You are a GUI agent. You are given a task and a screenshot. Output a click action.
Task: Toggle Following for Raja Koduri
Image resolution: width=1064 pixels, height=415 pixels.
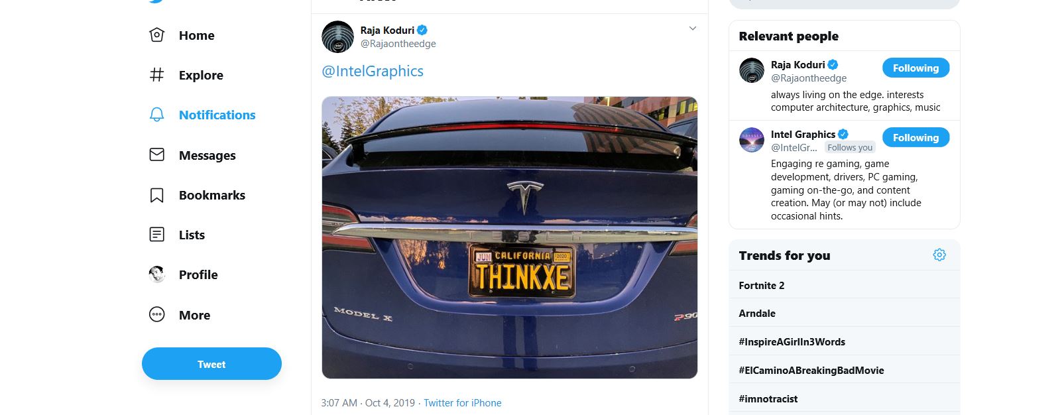point(916,68)
